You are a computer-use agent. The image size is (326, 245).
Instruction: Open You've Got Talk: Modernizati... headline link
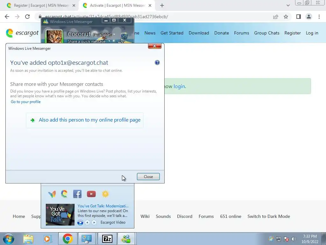click(x=103, y=206)
